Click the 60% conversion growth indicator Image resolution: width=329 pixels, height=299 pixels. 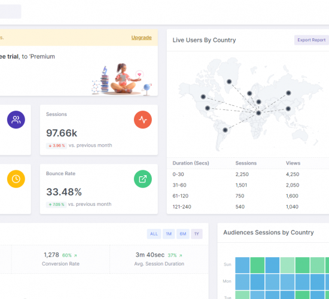pos(69,255)
